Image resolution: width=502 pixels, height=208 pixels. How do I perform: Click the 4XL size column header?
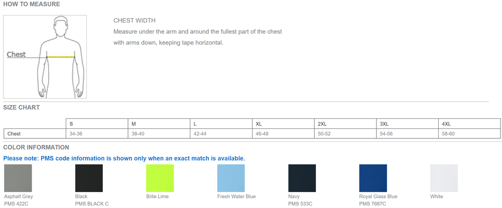pyautogui.click(x=446, y=123)
